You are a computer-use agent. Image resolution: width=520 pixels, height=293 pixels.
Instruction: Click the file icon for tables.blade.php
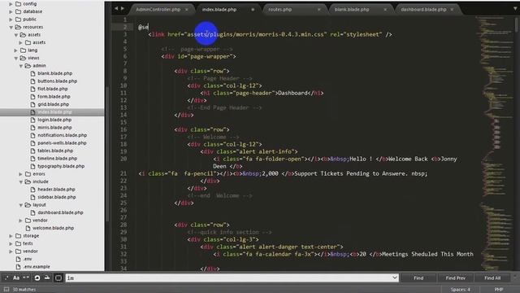[x=32, y=151]
